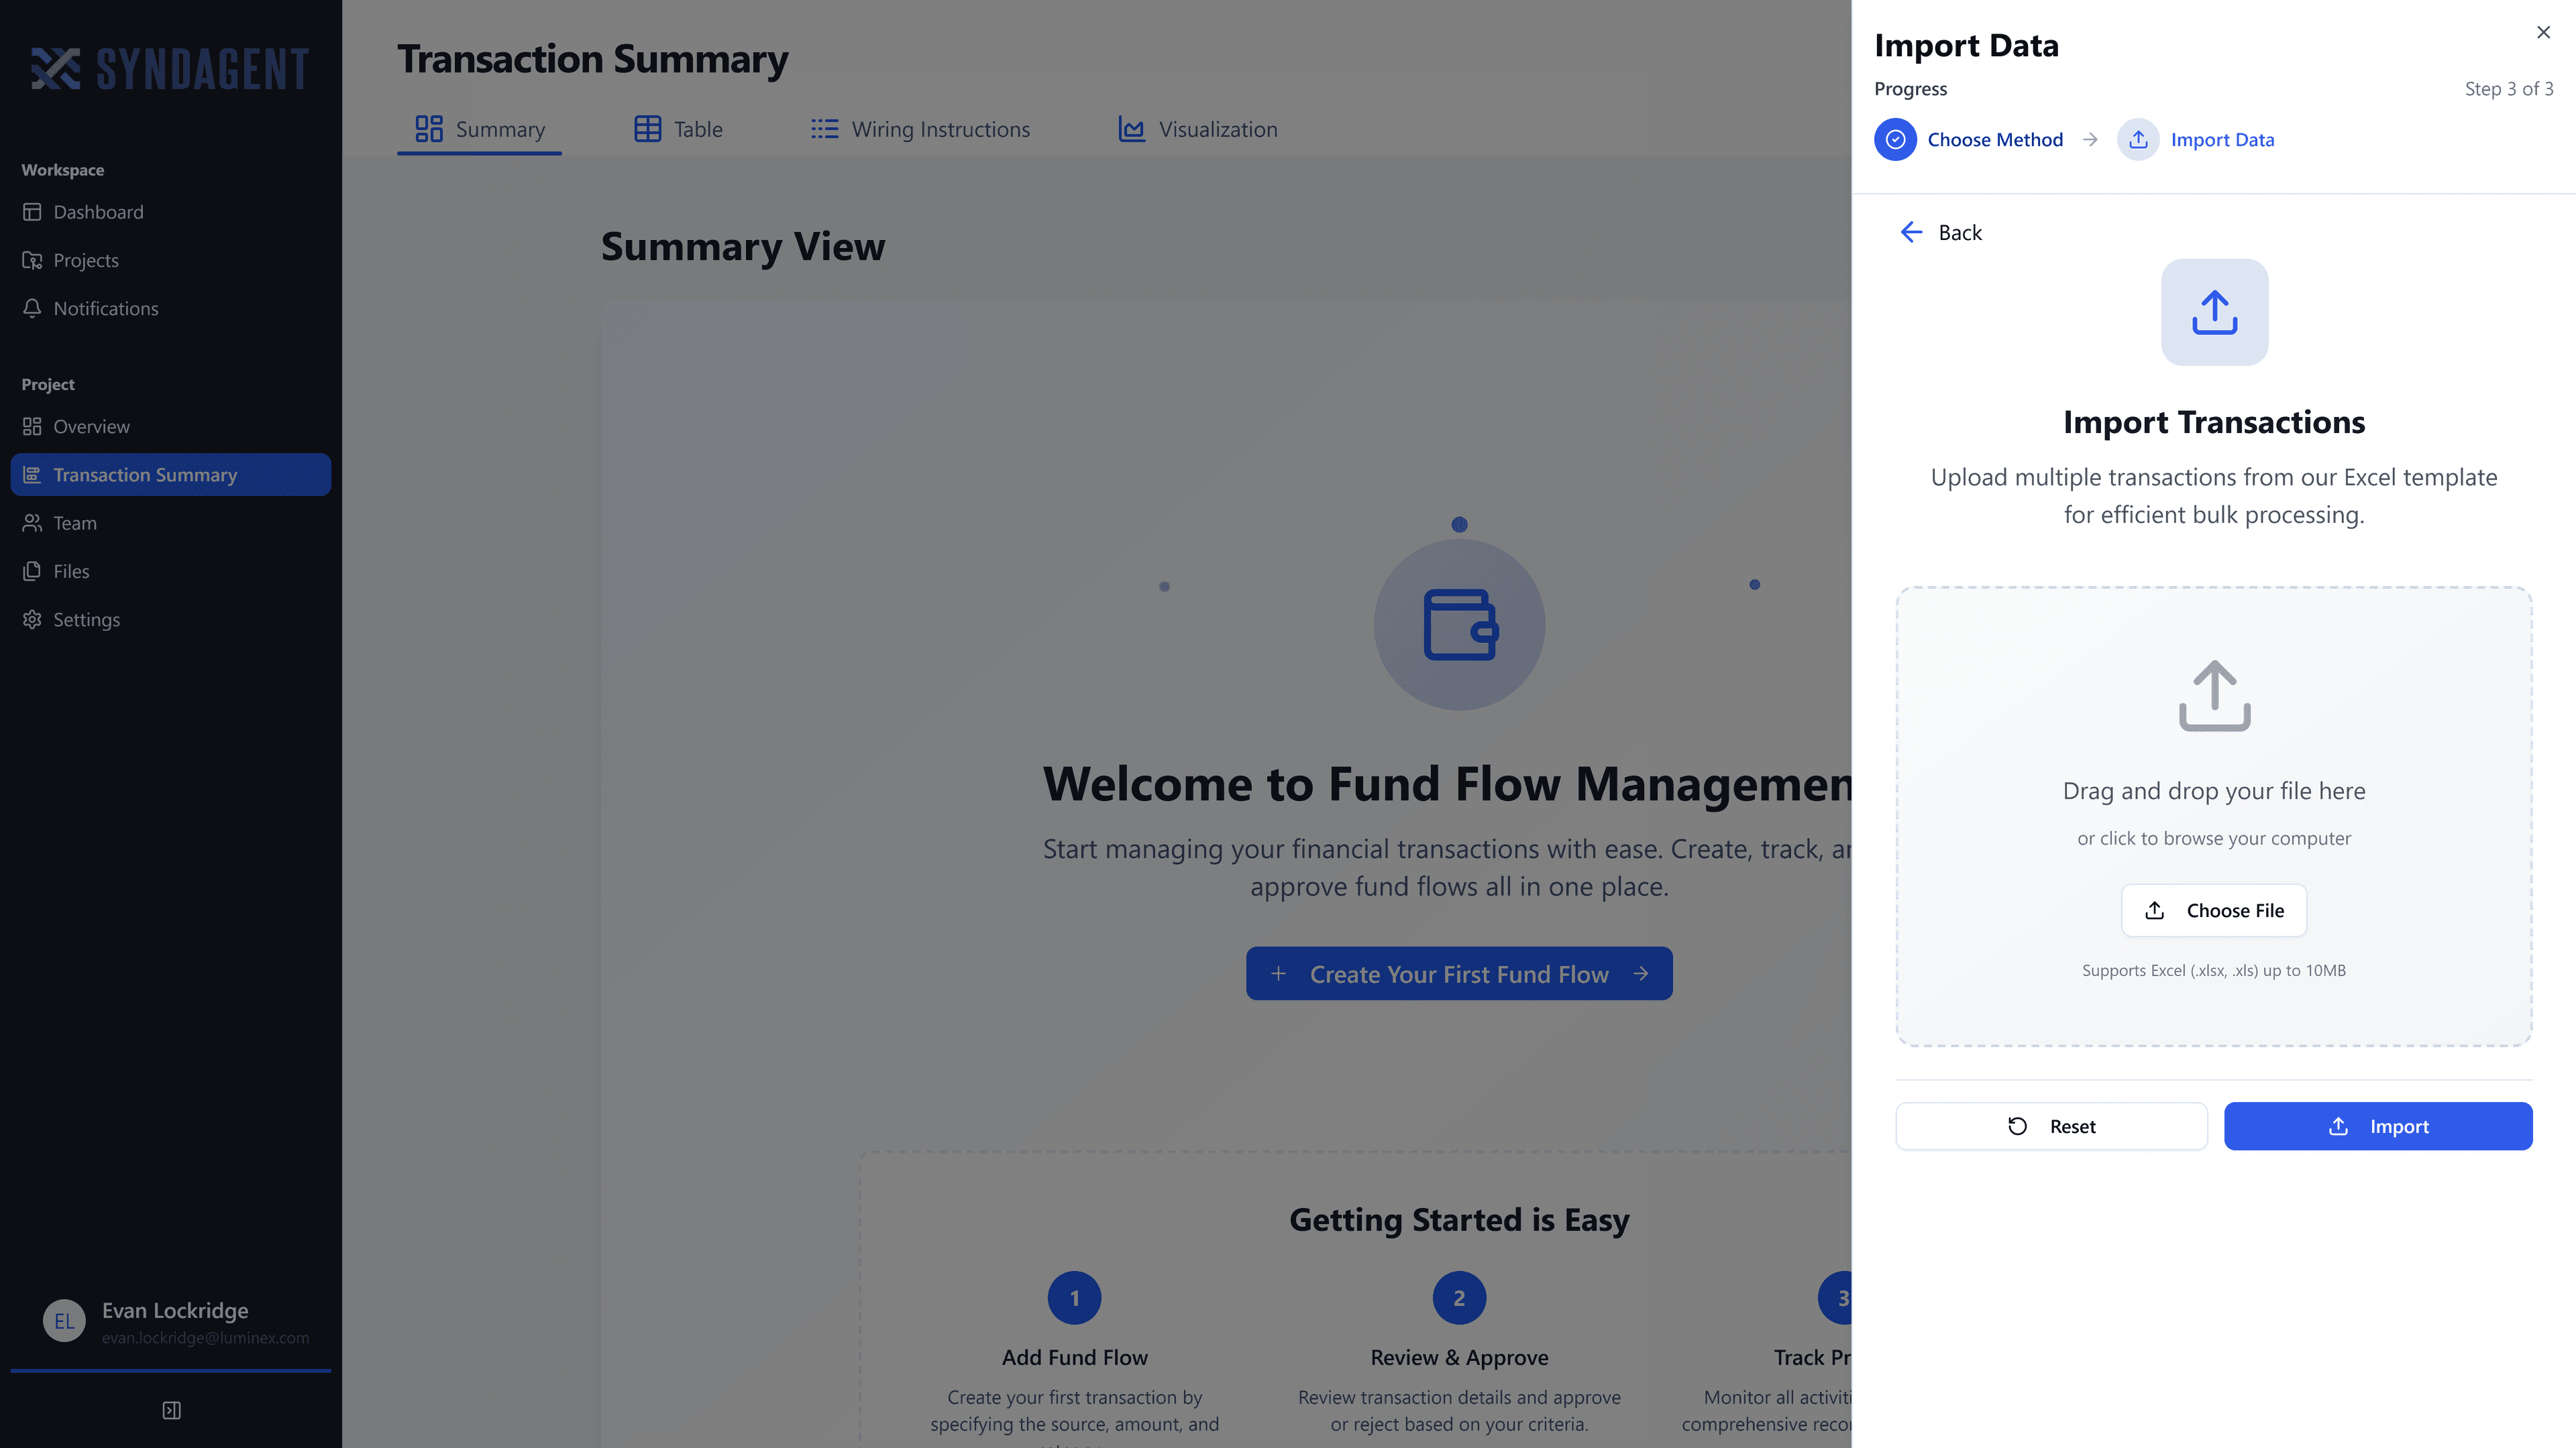Click the Import Data step upload icon
The image size is (2576, 1448).
[2138, 140]
